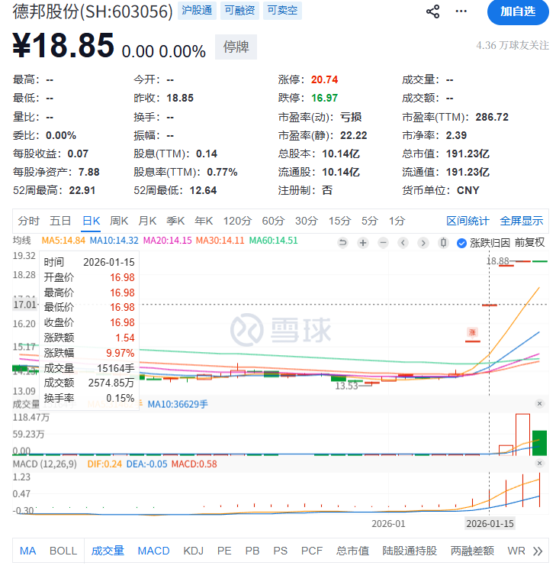Click the 停牌 status badge

coord(236,47)
